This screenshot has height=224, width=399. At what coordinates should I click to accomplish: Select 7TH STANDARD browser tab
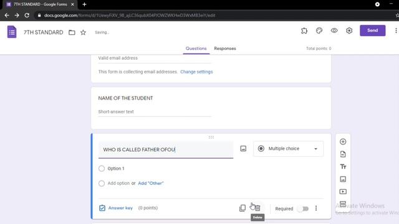tap(40, 4)
